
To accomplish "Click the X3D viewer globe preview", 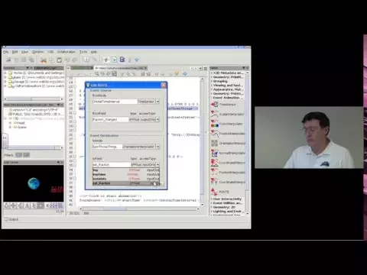I will (x=34, y=183).
